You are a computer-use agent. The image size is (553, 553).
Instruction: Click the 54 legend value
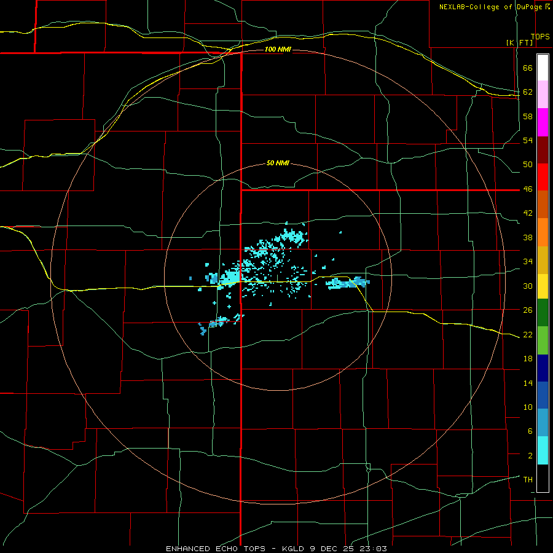tap(528, 140)
